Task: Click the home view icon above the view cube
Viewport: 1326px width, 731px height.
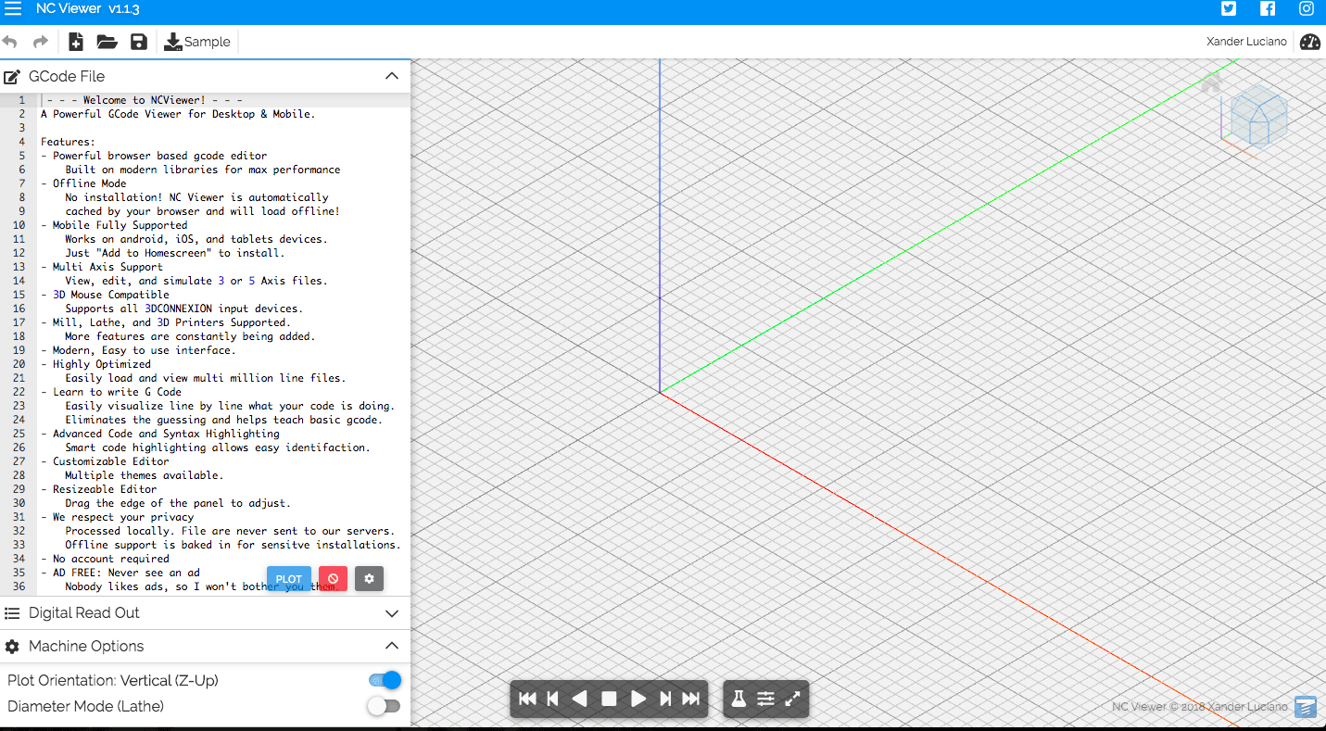Action: coord(1211,85)
